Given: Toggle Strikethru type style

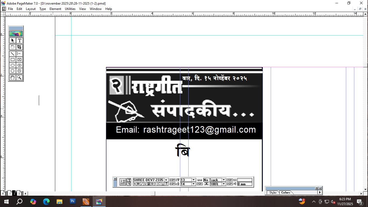Looking at the screenshot, I should pyautogui.click(x=152, y=184).
